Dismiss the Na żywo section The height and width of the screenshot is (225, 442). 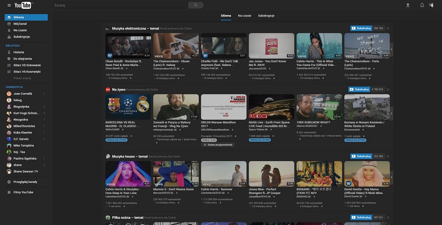[388, 89]
